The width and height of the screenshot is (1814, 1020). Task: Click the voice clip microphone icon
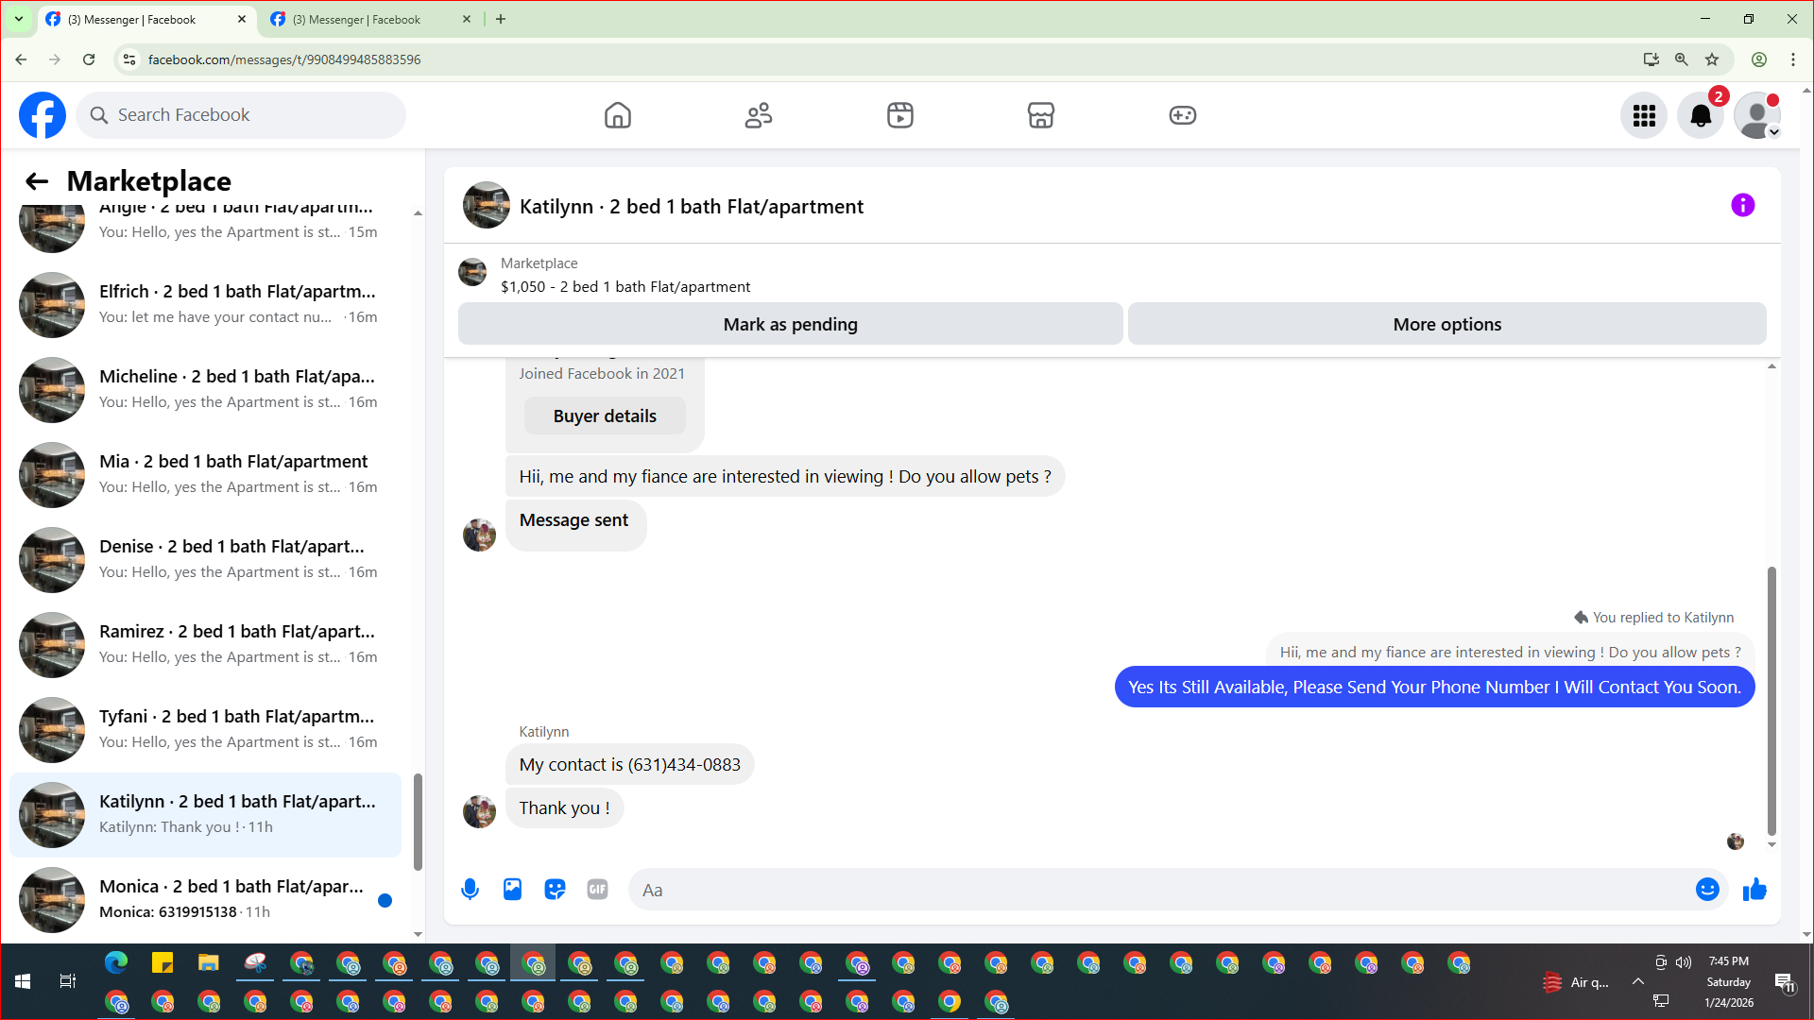pyautogui.click(x=470, y=890)
